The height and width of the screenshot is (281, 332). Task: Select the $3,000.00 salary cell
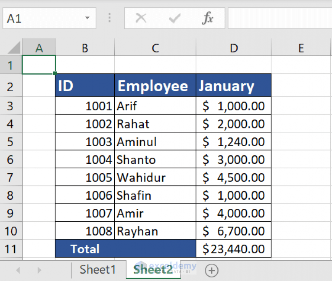click(x=234, y=160)
